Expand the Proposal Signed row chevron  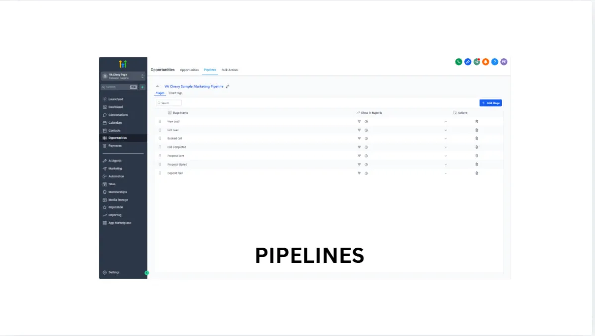[445, 165]
